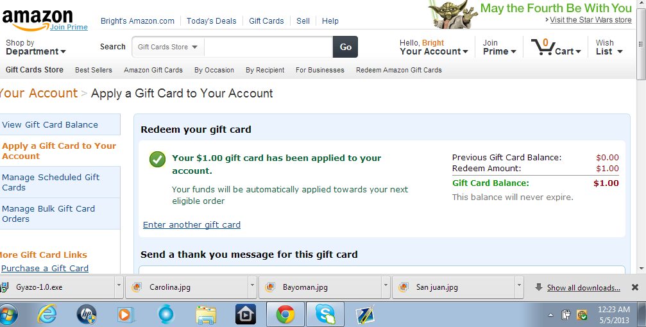The height and width of the screenshot is (327, 646).
Task: Select View Gift Card Balance in sidebar
Action: pyautogui.click(x=50, y=125)
